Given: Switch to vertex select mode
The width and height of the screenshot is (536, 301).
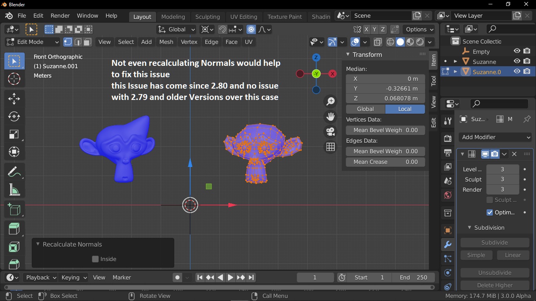Looking at the screenshot, I should pyautogui.click(x=68, y=42).
